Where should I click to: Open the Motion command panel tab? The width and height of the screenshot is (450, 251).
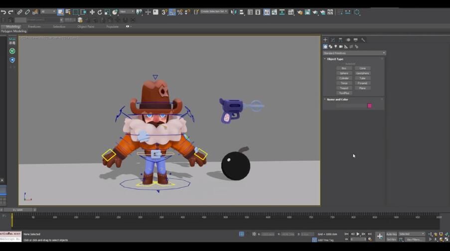(x=348, y=40)
